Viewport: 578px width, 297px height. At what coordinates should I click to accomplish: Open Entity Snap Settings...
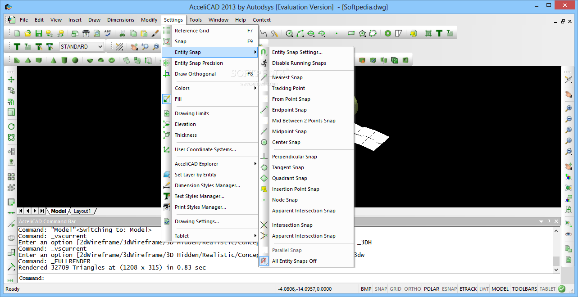[x=306, y=52]
